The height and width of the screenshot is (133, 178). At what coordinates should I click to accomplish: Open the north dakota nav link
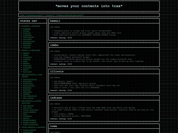29,112
